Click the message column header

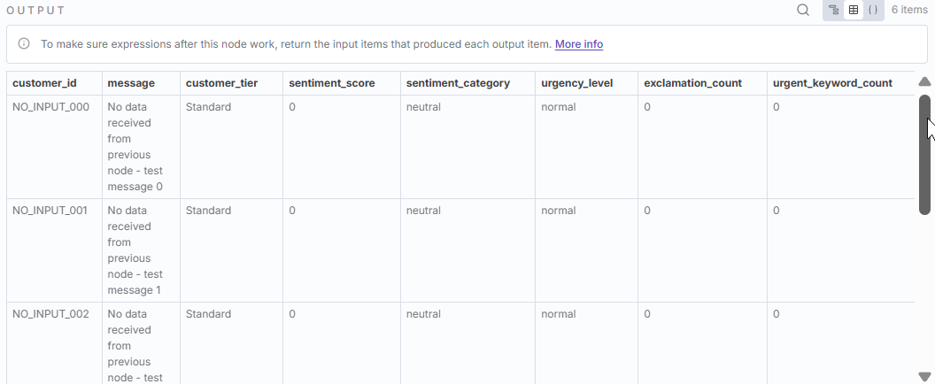(x=131, y=83)
